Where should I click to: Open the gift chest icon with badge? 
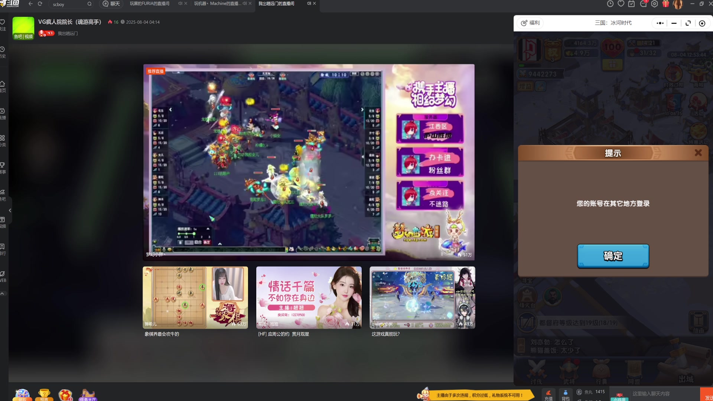tap(65, 395)
